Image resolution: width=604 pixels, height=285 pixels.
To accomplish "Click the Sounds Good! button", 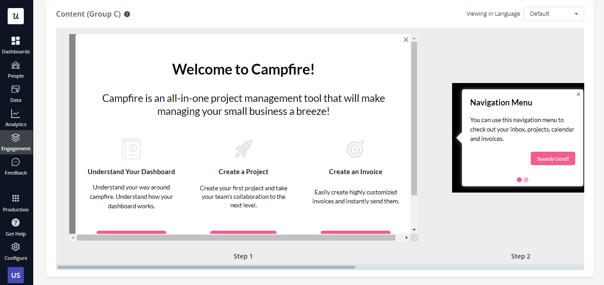I will (x=553, y=159).
